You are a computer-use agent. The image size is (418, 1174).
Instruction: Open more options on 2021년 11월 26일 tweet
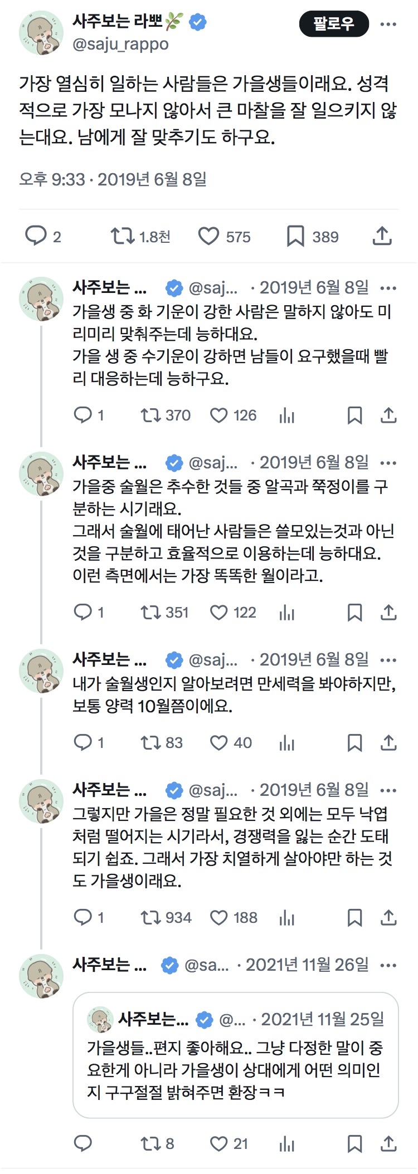click(x=388, y=965)
